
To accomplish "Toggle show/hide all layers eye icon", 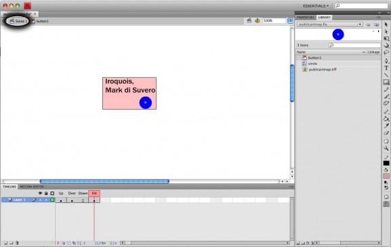I will point(40,194).
